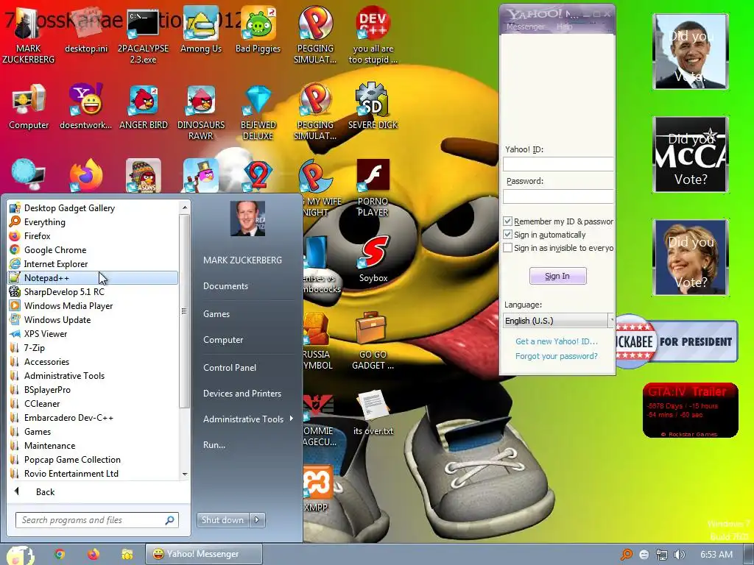Screen dimensions: 754x565
Task: Expand the 7-Zip folder in Start menu
Action: coord(94,347)
